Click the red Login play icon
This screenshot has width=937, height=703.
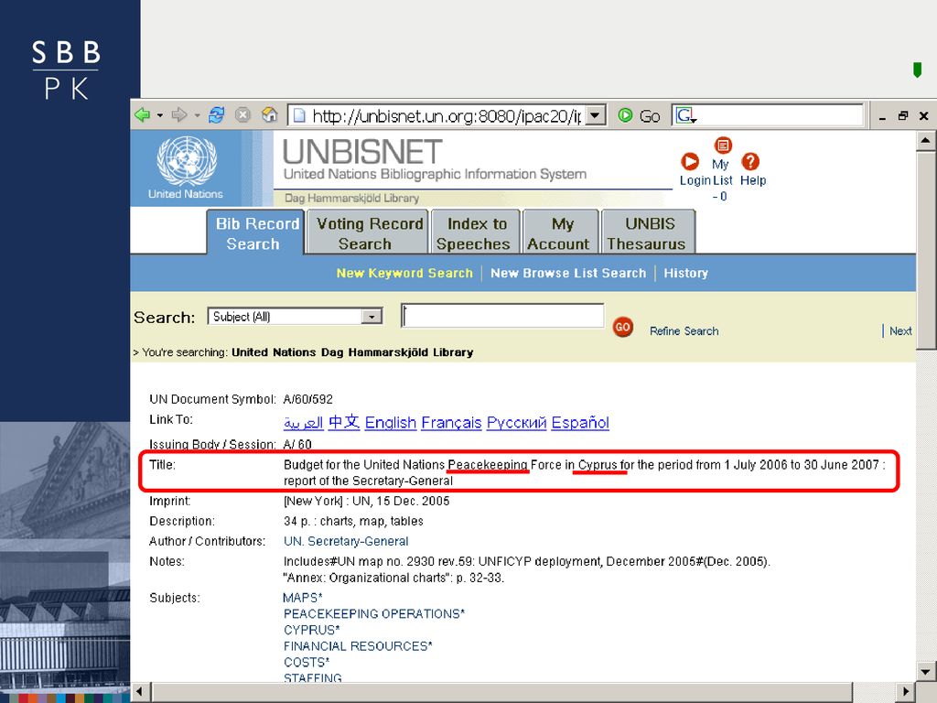click(x=690, y=161)
